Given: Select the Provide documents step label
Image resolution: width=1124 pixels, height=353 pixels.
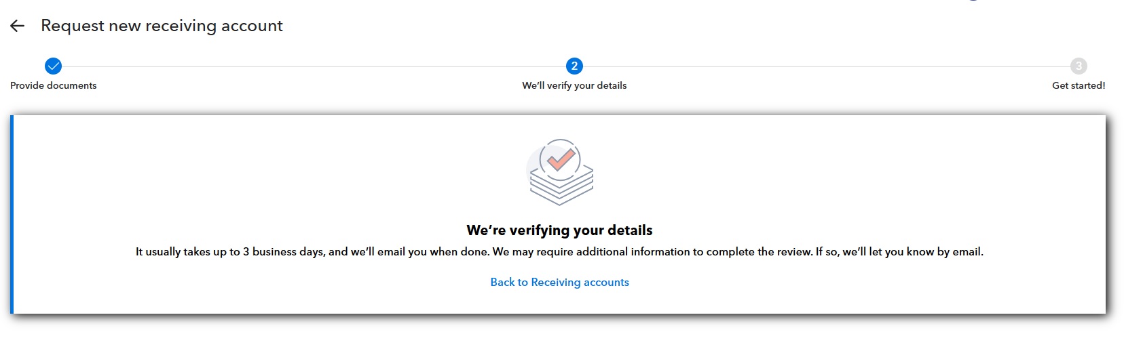Looking at the screenshot, I should point(53,85).
